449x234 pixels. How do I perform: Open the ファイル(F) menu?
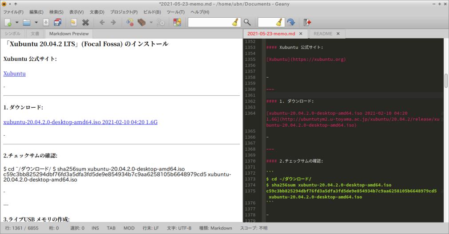pyautogui.click(x=13, y=12)
